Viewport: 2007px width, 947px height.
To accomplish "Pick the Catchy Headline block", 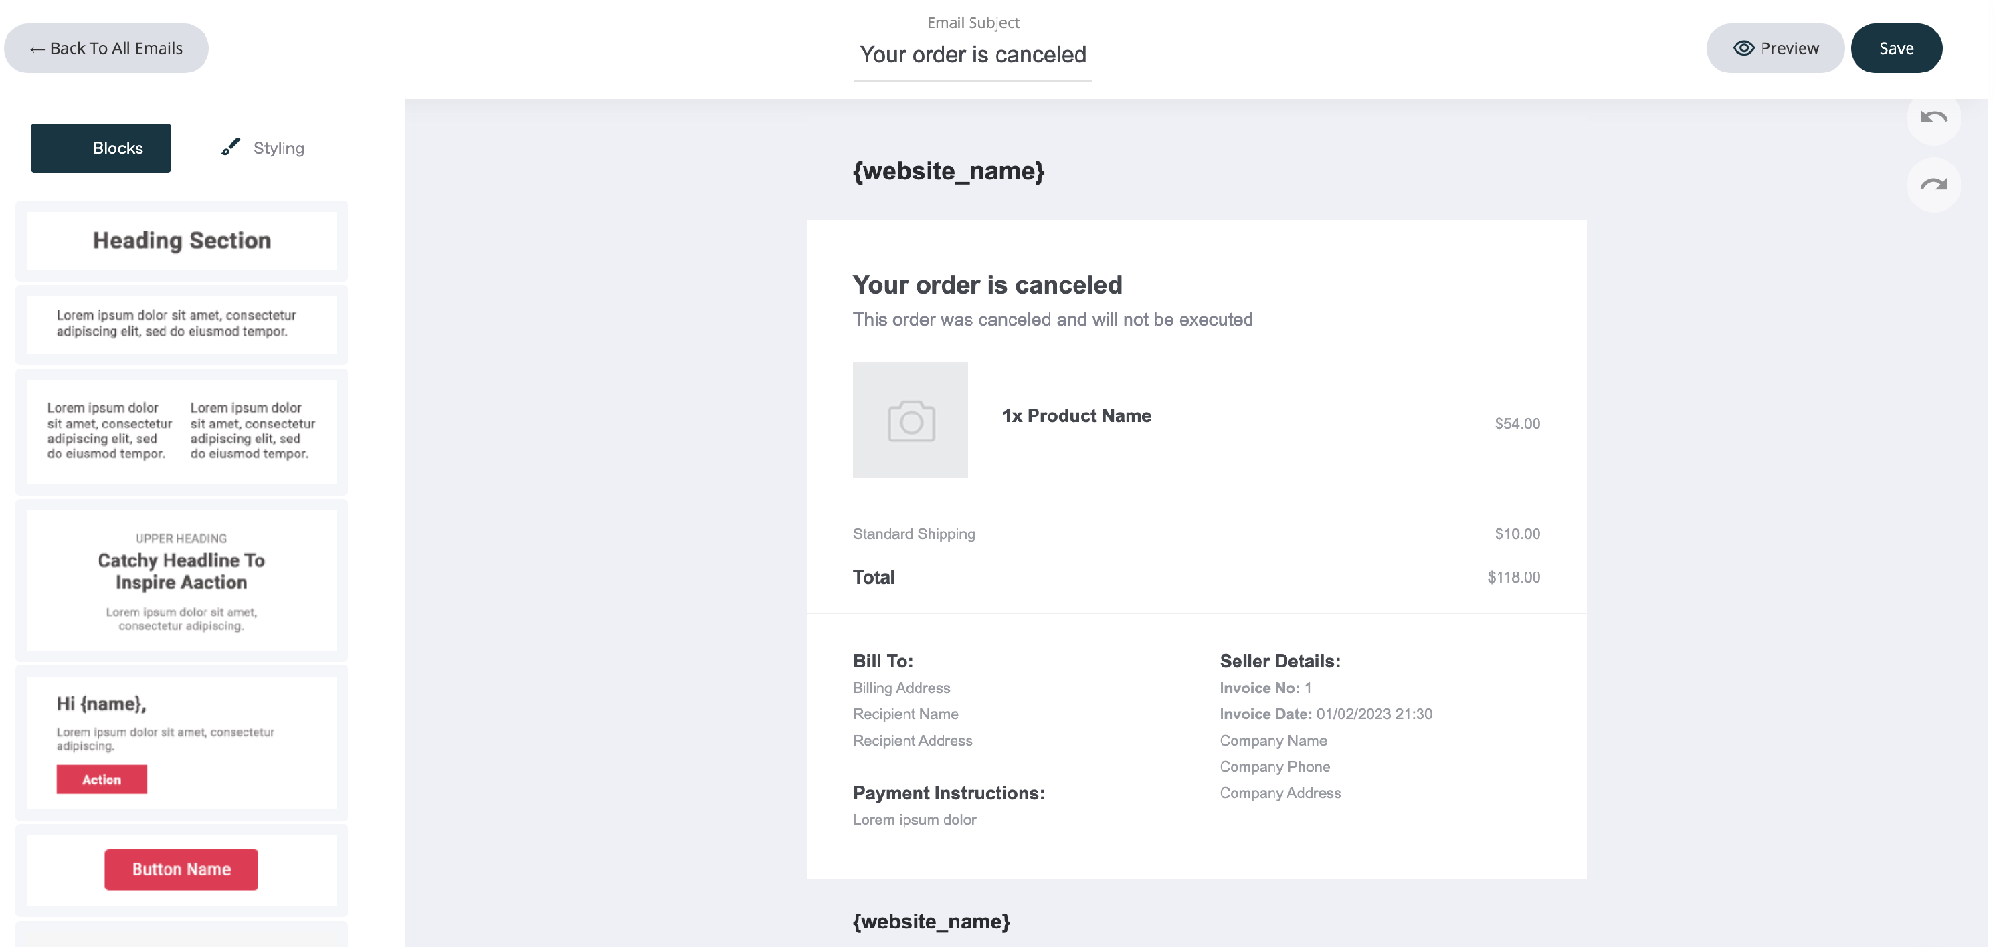I will [x=181, y=581].
